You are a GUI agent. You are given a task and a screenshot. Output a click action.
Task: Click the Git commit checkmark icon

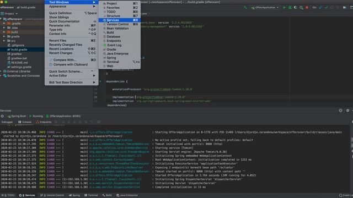[x=326, y=7]
